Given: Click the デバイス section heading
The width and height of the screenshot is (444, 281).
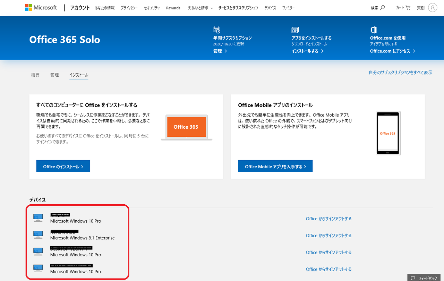Looking at the screenshot, I should (37, 200).
